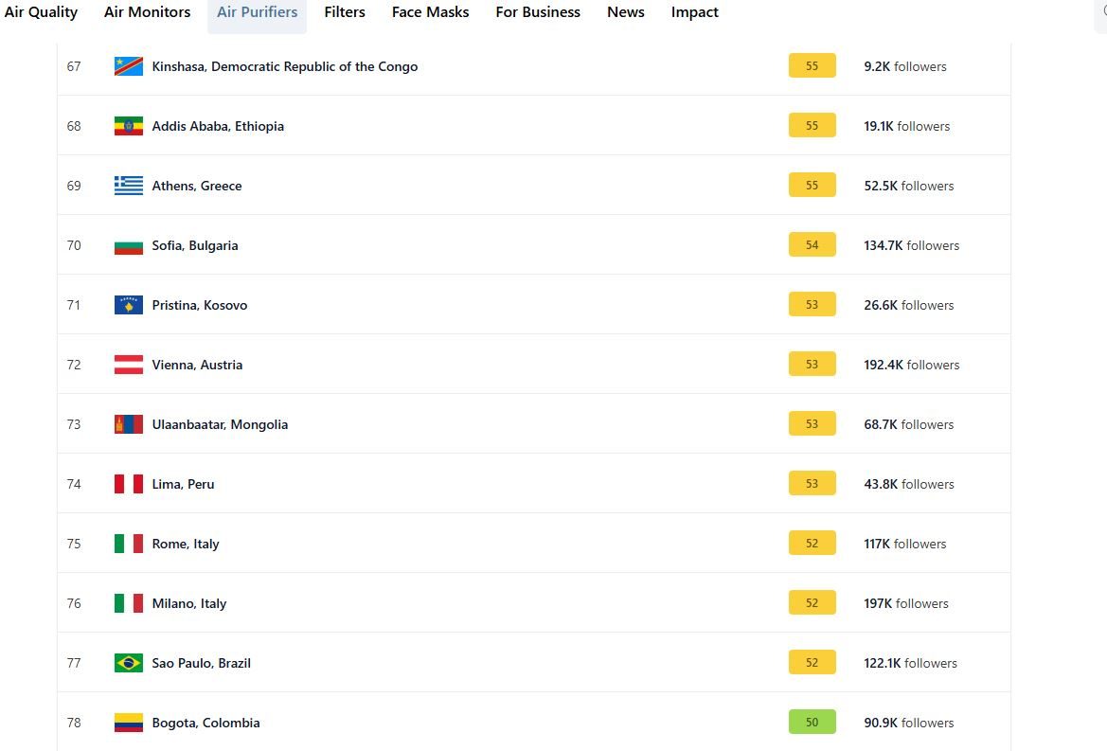The image size is (1107, 751).
Task: Click the Brazil flag icon
Action: tap(129, 663)
